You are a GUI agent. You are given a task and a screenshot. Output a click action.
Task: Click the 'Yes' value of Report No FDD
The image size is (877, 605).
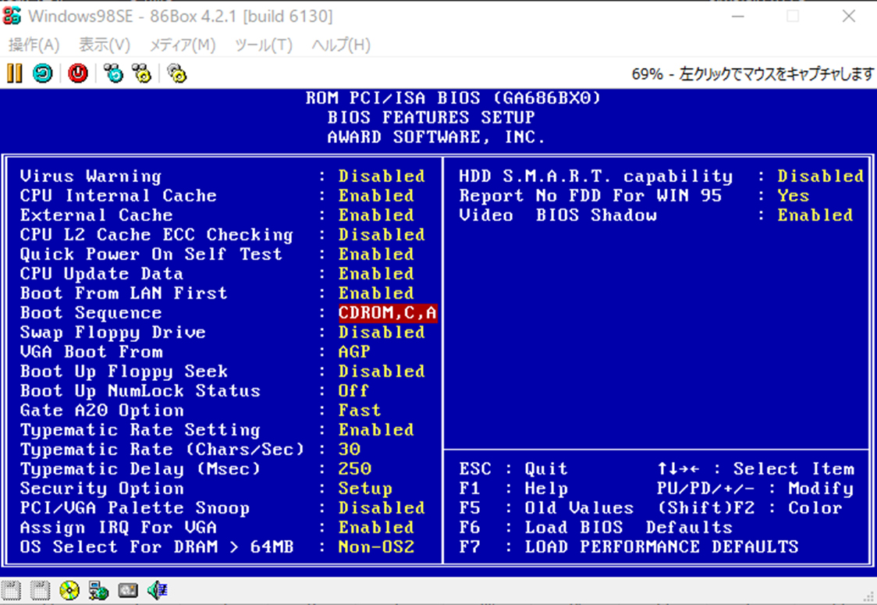pos(793,196)
